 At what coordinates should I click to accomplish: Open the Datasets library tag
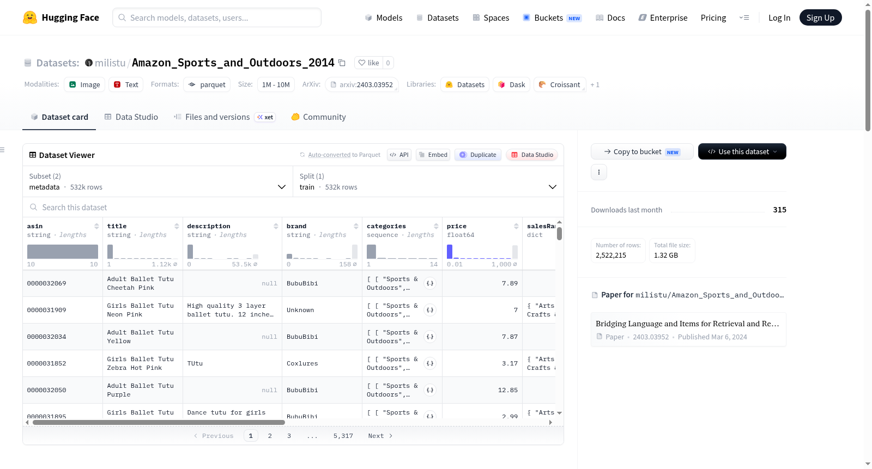tap(465, 84)
